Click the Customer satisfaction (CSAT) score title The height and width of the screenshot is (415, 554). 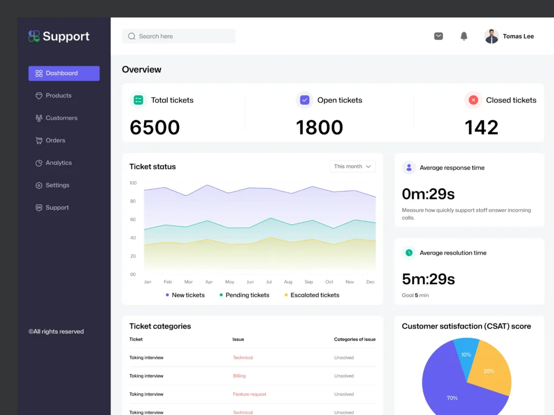(x=466, y=326)
